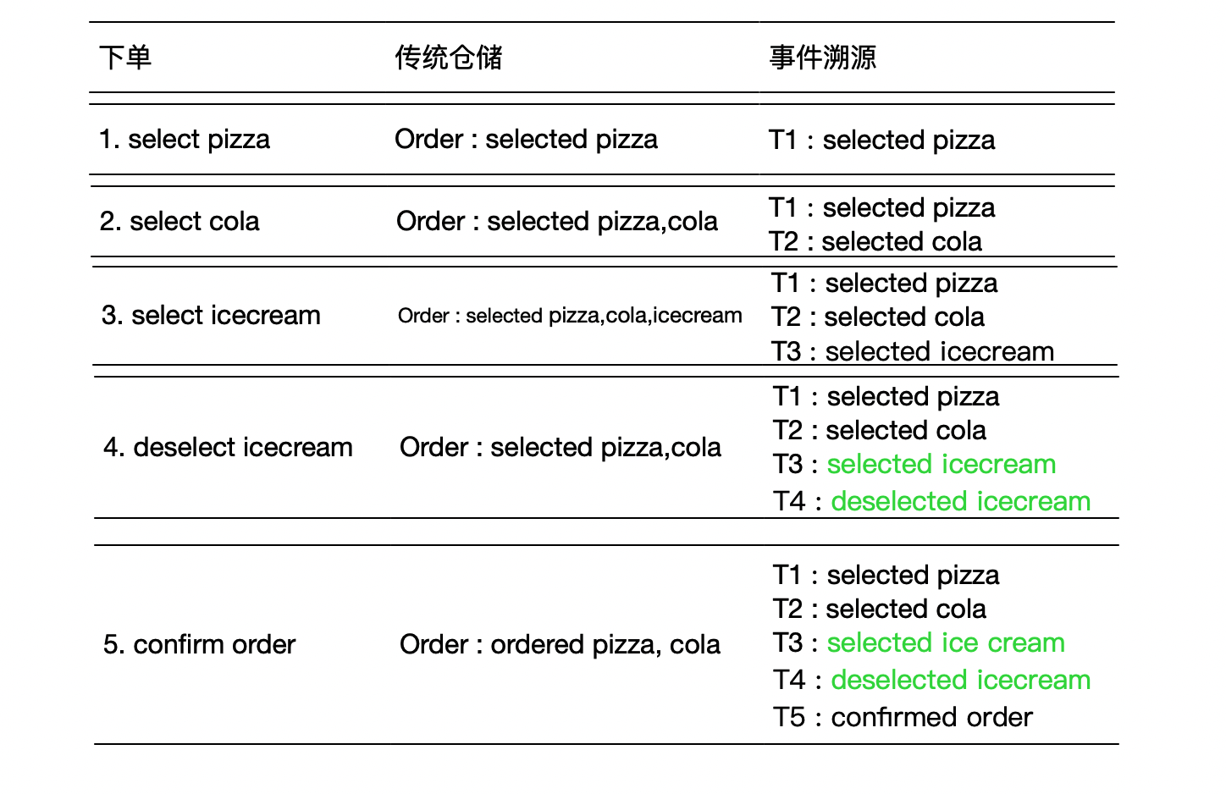The image size is (1226, 794).
Task: Select the '5. confirm order' step cell
Action: click(x=199, y=644)
